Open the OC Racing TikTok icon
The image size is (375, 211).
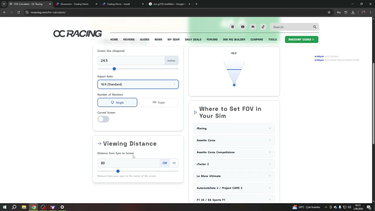tap(263, 27)
